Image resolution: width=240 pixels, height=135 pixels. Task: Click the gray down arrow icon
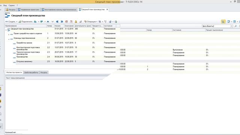click(52, 22)
